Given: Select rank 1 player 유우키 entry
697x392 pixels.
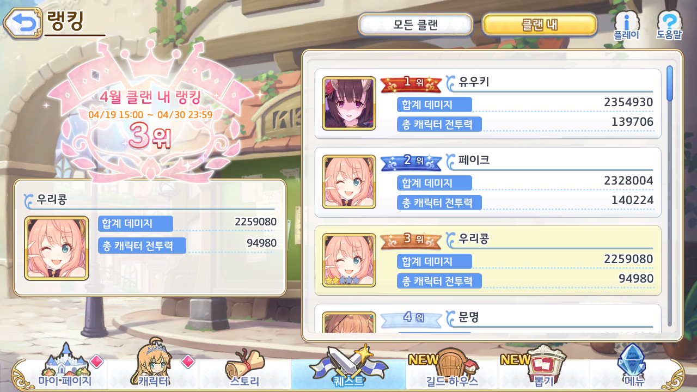Looking at the screenshot, I should pos(488,104).
